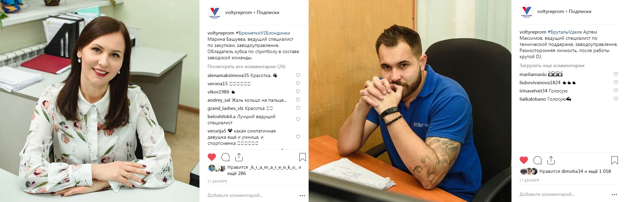
Task: Open more options dots on right post
Action: tap(614, 194)
